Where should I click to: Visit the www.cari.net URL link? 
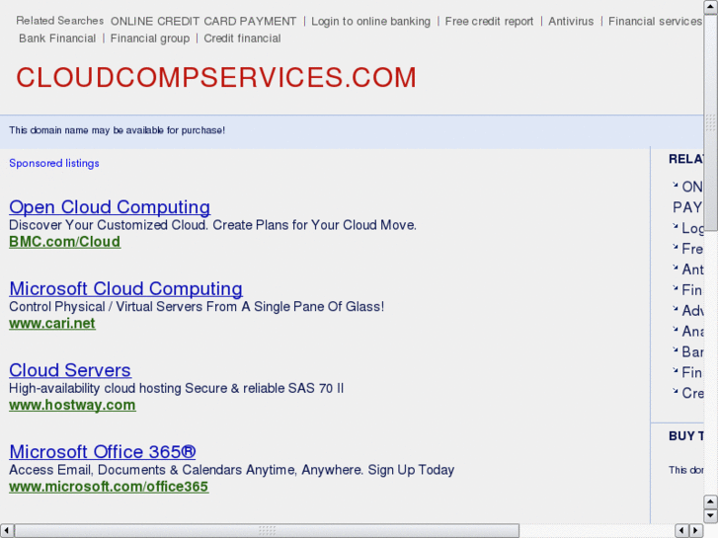[52, 324]
